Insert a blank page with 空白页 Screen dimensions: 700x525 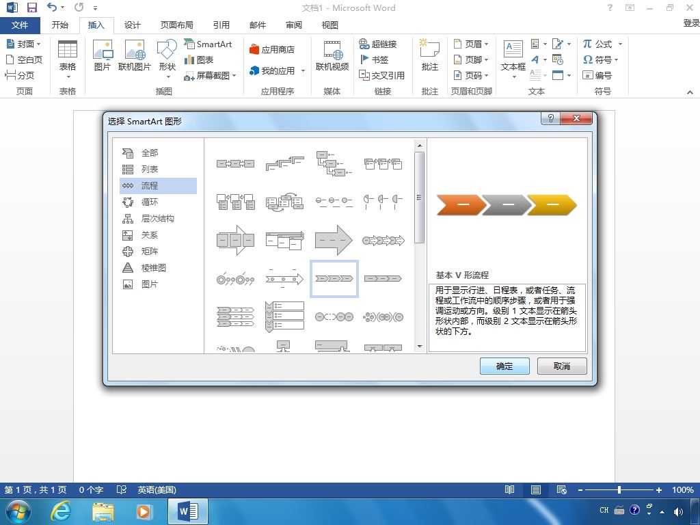pos(24,59)
